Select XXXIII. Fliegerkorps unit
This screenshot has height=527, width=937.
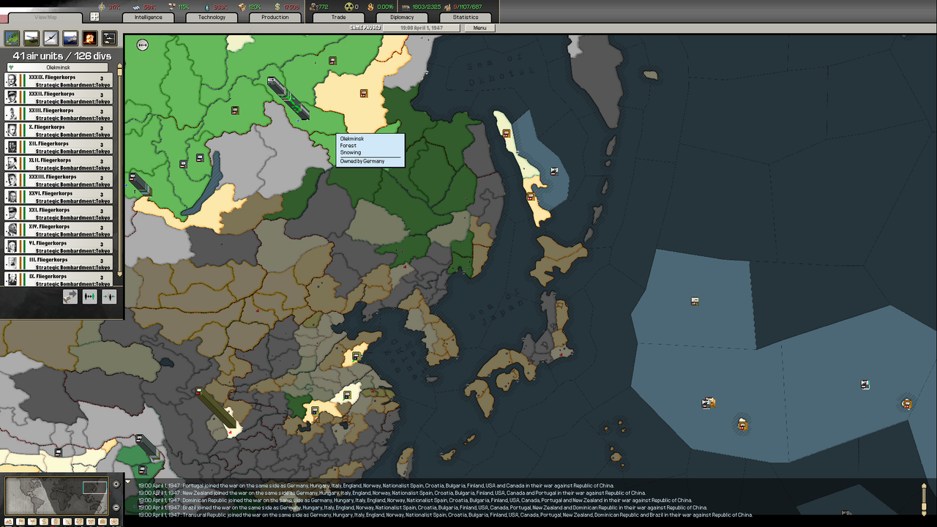point(59,180)
